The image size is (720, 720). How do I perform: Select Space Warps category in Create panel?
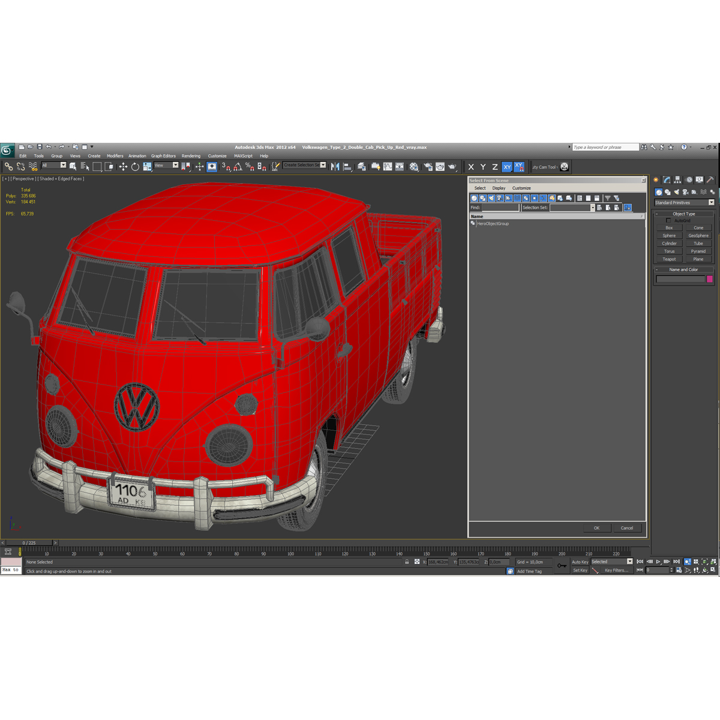click(x=703, y=192)
